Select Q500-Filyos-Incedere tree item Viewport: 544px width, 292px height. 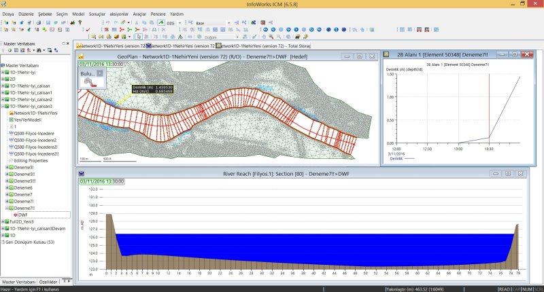coord(35,133)
